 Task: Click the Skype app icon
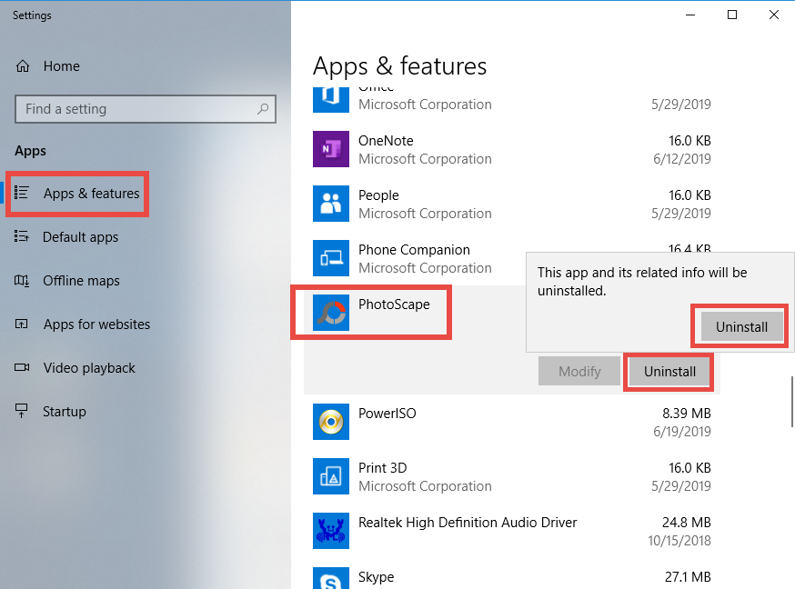(331, 578)
